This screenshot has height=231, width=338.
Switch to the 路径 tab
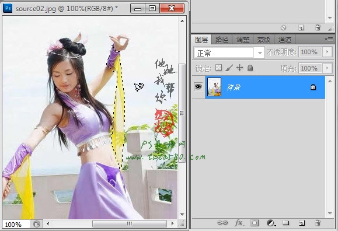pos(222,40)
